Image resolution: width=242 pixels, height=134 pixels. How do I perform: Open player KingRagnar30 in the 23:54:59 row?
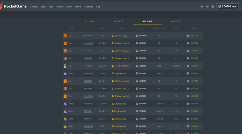point(120,74)
